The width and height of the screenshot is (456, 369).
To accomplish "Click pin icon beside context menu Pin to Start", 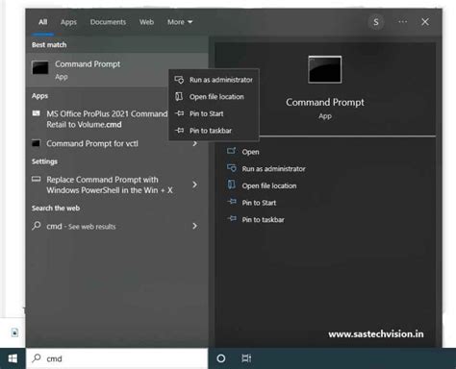I will (179, 113).
